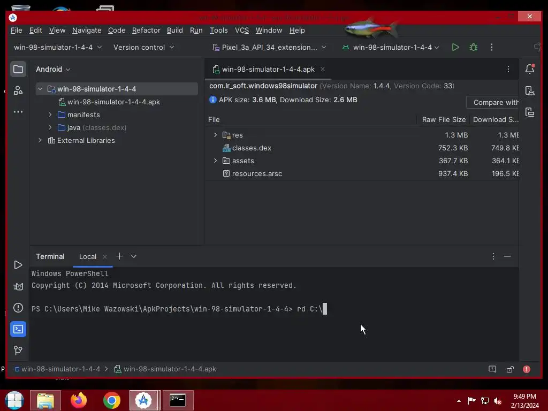Debug the app with bug icon
Viewport: 548px width, 411px height.
(x=474, y=47)
